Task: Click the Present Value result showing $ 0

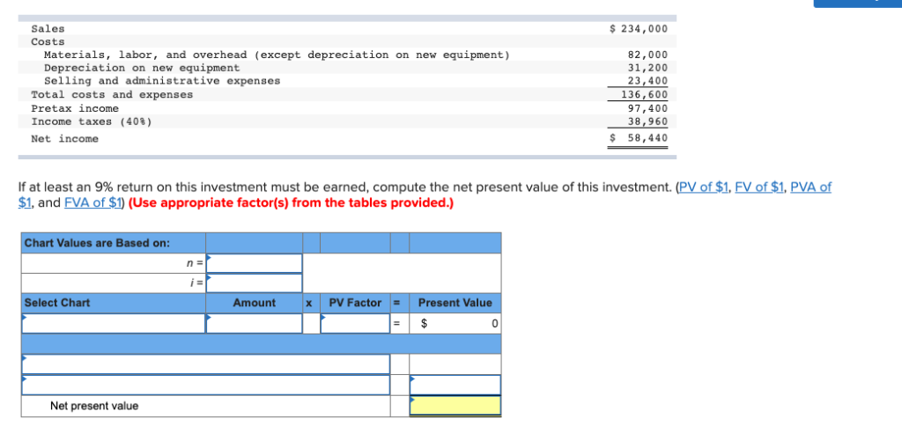Action: [455, 323]
